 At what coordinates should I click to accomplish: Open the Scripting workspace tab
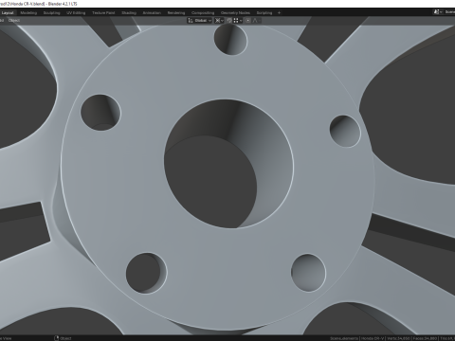[x=264, y=13]
